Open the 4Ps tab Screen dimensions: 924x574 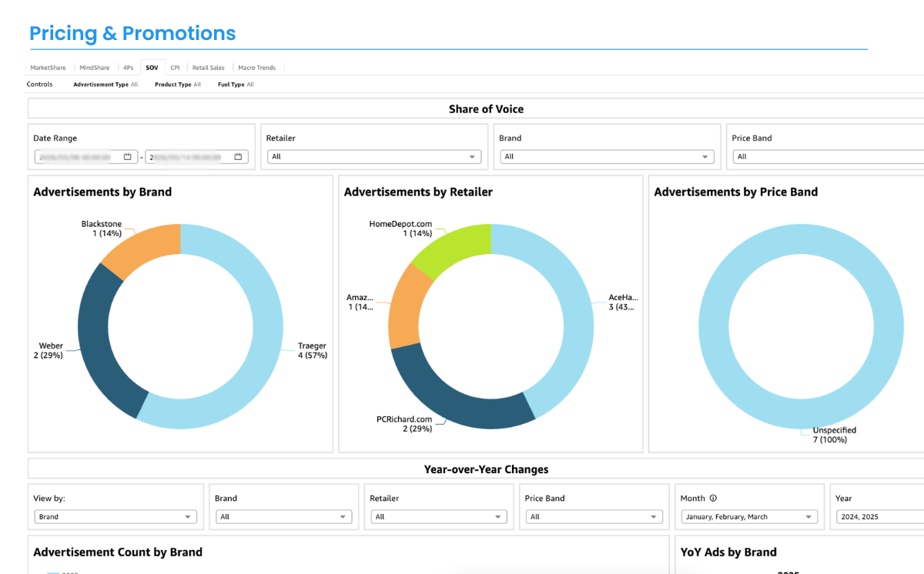click(x=128, y=68)
